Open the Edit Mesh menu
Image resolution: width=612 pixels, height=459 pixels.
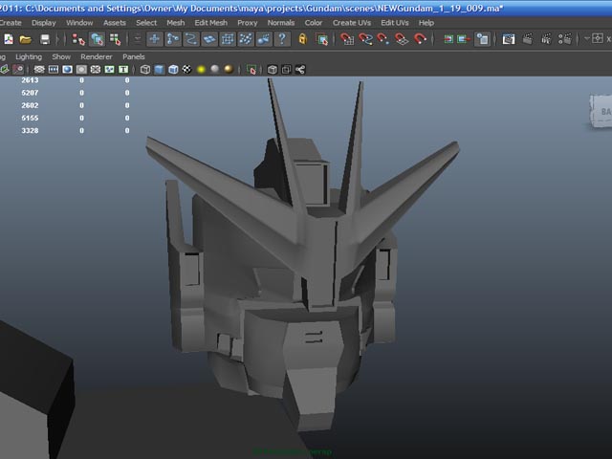click(210, 23)
